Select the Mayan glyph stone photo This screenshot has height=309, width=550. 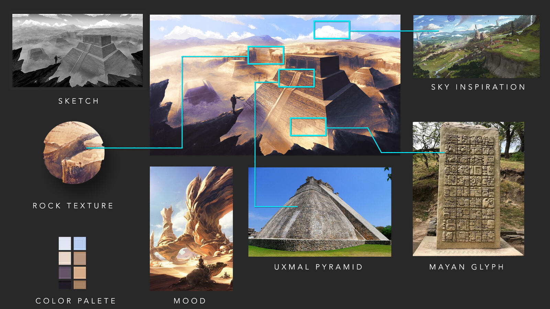[x=468, y=189]
